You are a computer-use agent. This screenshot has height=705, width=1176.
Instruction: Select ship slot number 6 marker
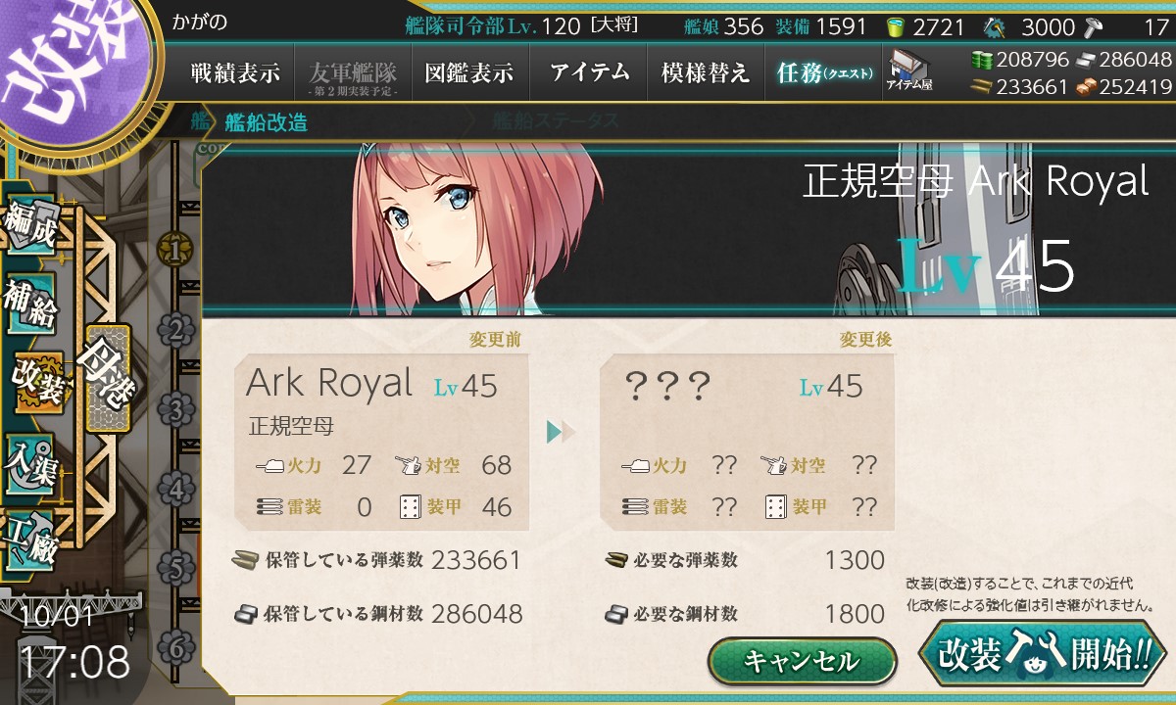coord(176,647)
